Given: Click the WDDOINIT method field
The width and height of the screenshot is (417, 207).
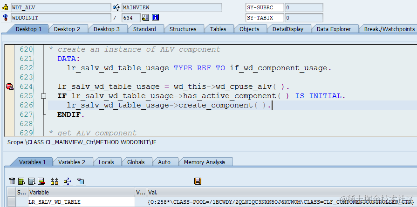Looking at the screenshot, I should click(61, 18).
